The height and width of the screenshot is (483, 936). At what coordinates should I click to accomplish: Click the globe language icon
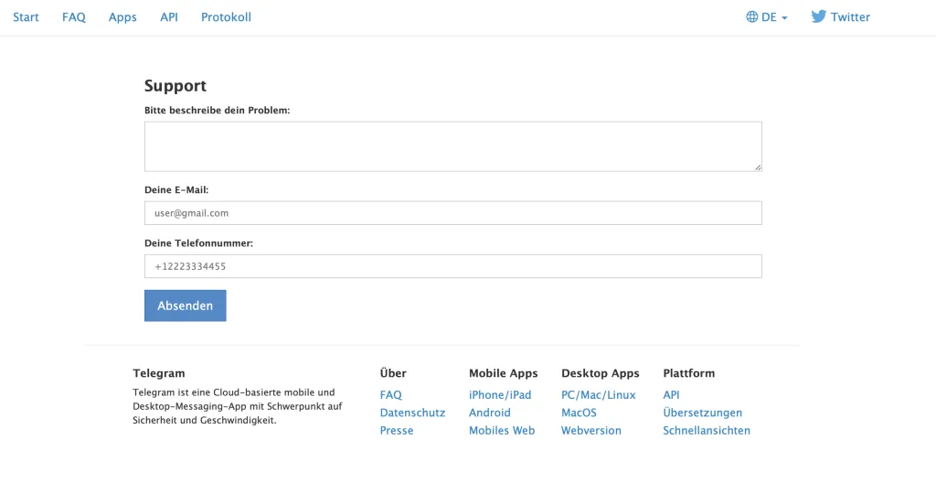[751, 16]
